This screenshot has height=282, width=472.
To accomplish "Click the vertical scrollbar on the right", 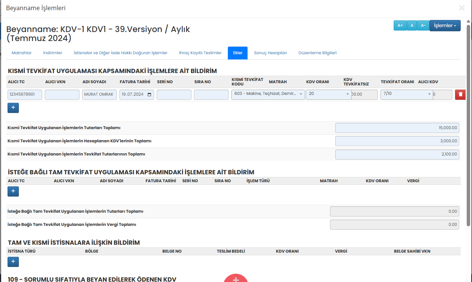I will pyautogui.click(x=469, y=124).
